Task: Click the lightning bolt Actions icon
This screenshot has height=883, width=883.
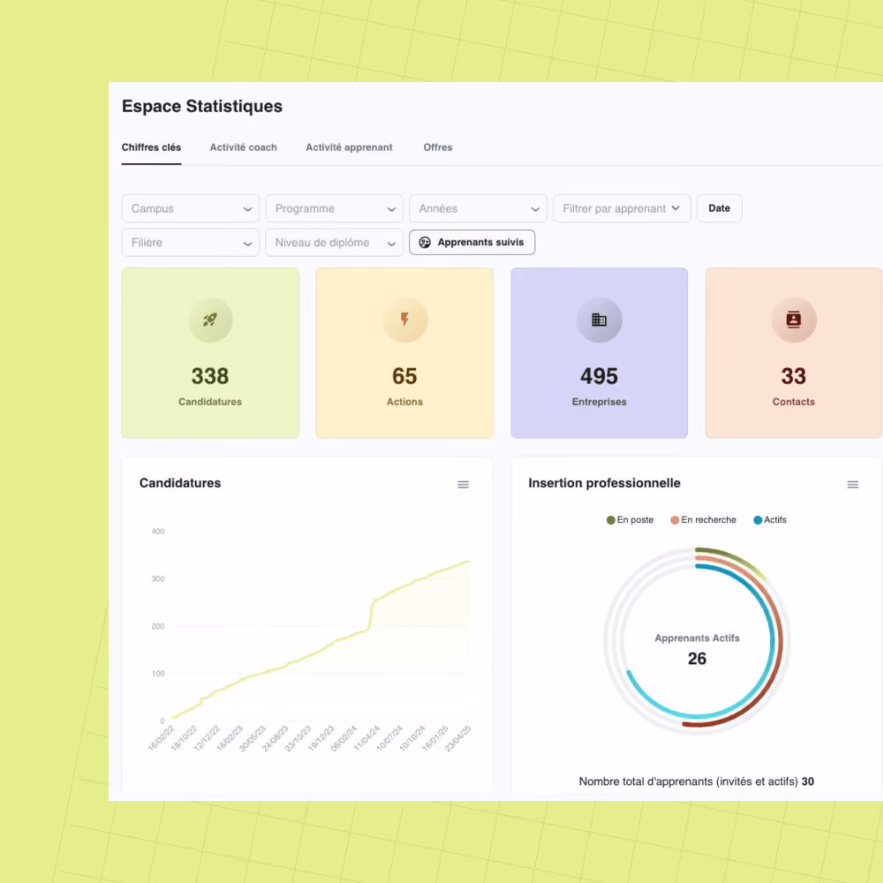Action: point(404,320)
